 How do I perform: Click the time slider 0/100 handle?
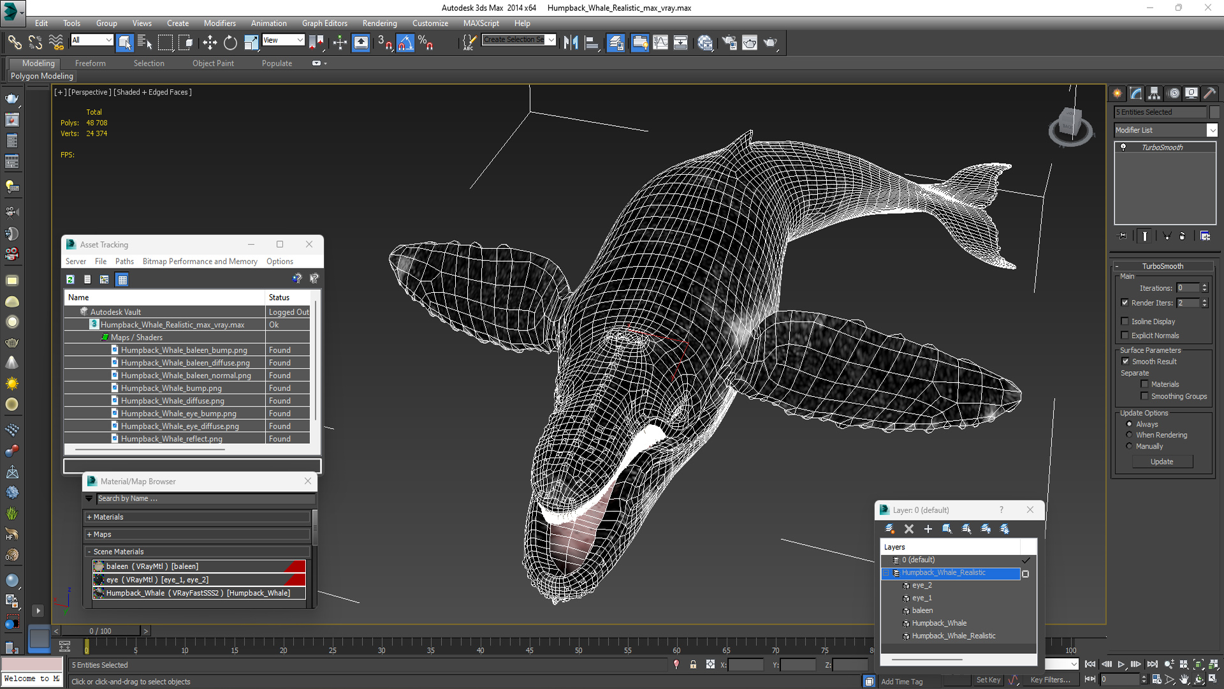coord(101,631)
